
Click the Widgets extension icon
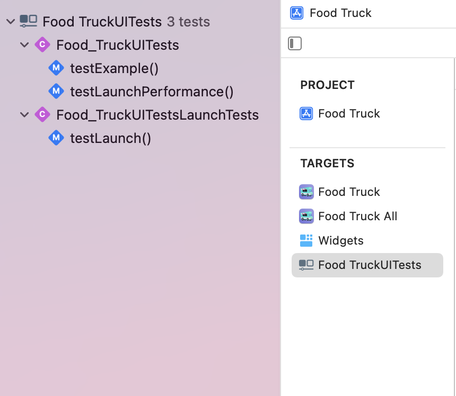(306, 241)
